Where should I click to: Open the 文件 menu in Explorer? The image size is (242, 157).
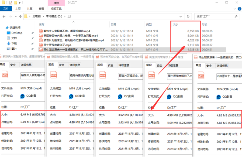point(6,9)
